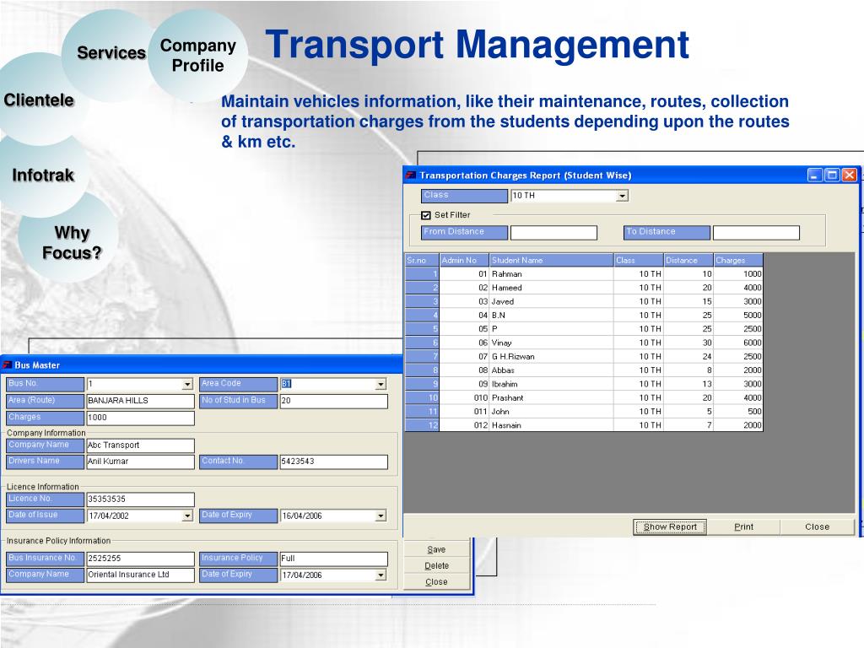Select row header 12 for Hasnain
Screen dimensions: 864x648
(422, 425)
